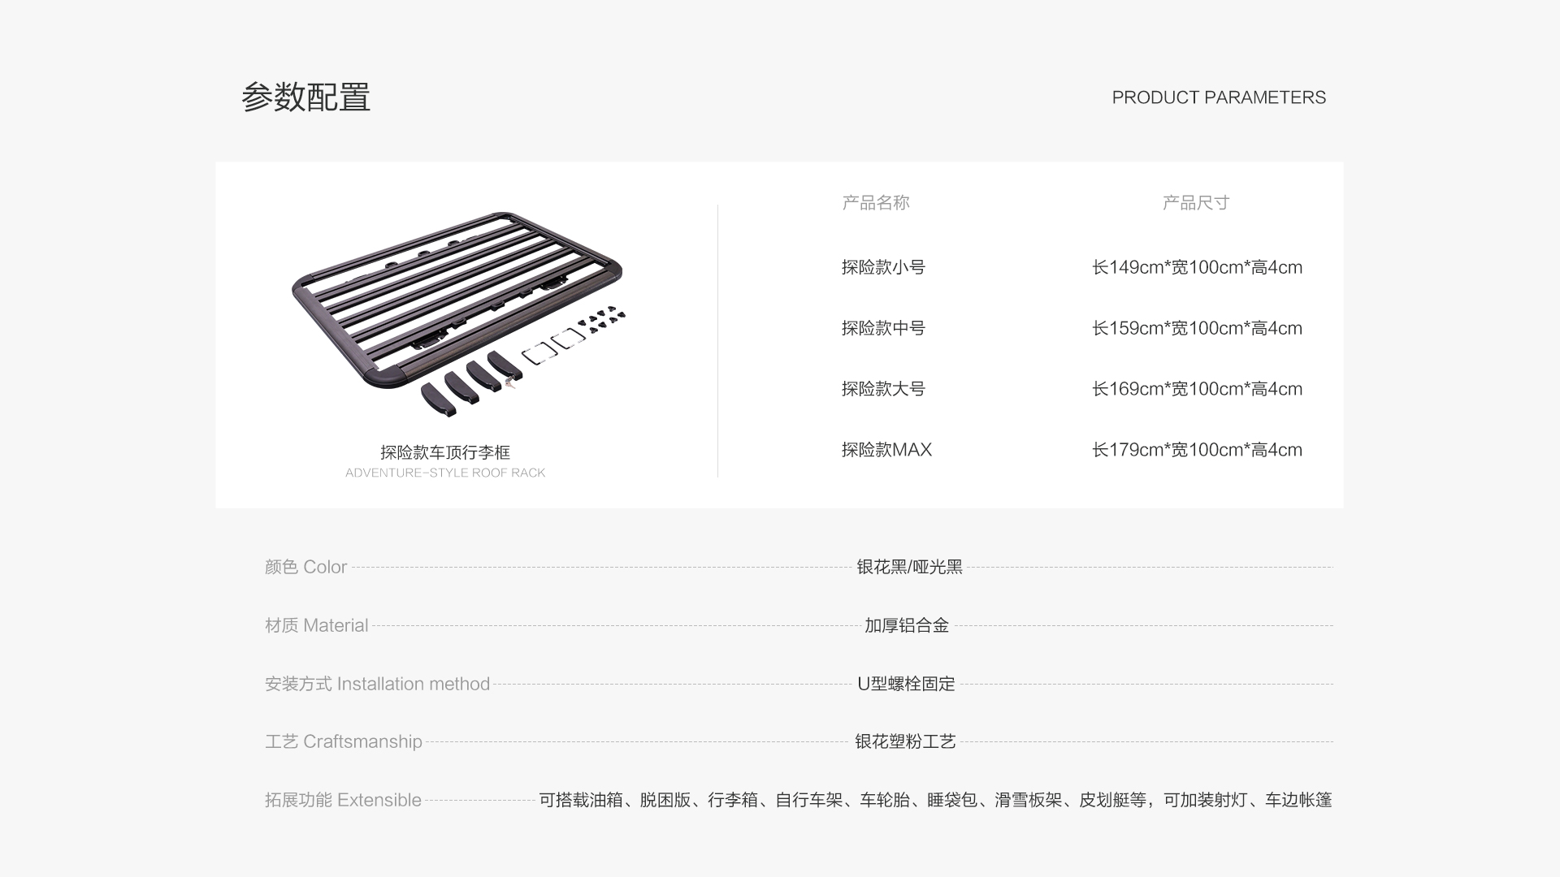The height and width of the screenshot is (877, 1560).
Task: Click the 探险款车顶行李框 caption
Action: [x=444, y=452]
